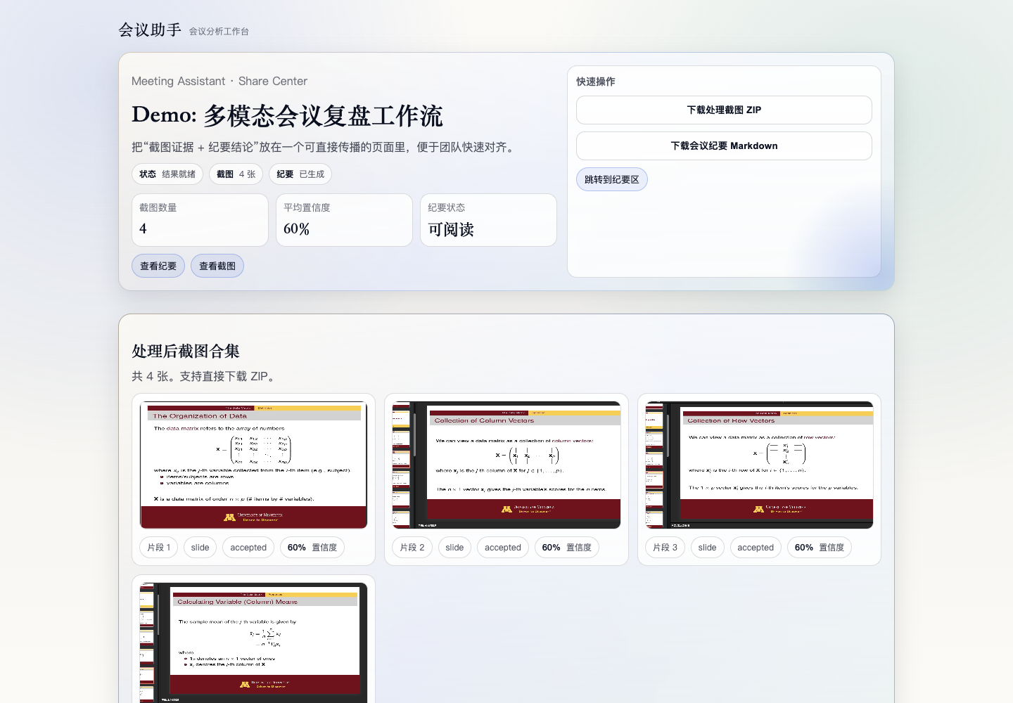This screenshot has width=1013, height=703.
Task: Jump via 跳转到纪要区 button
Action: pos(612,179)
